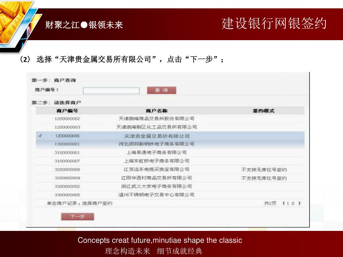Select 江苏远东电缆买卖宝有限公司 row
This screenshot has height=257, width=343.
[x=170, y=170]
